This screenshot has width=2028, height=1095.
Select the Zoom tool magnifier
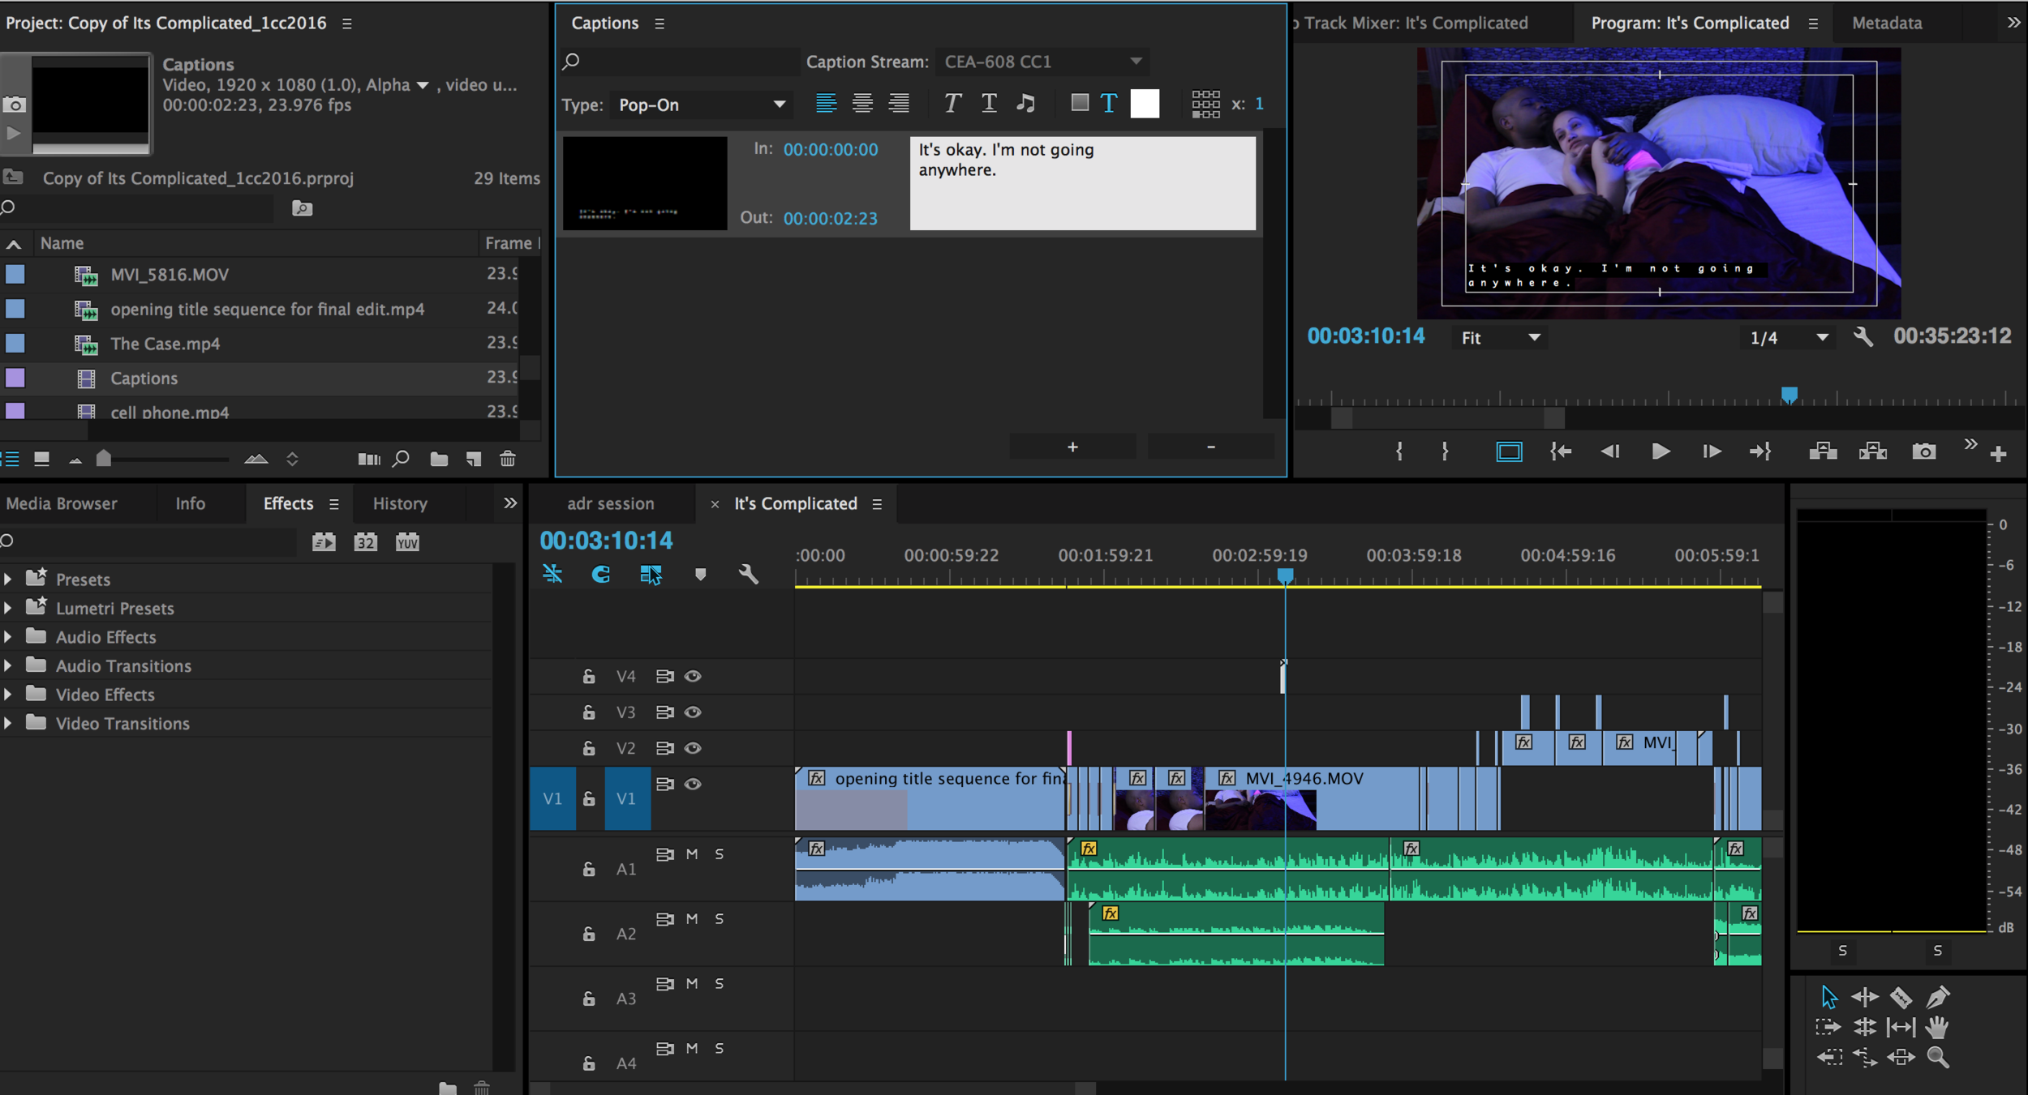pos(1937,1057)
